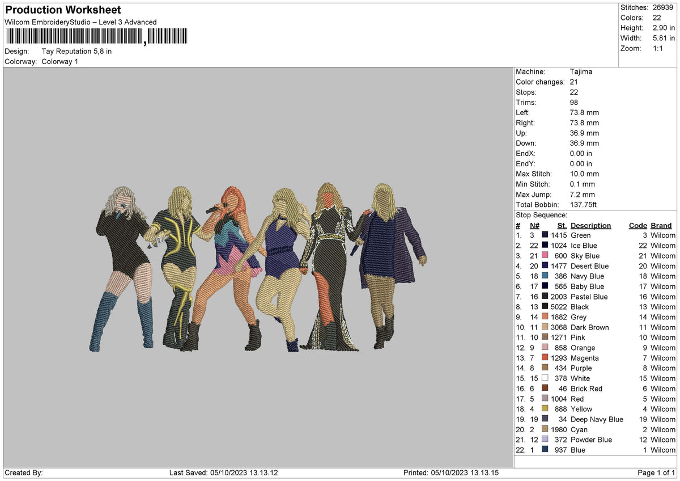Select the Brick Red color swatch
The width and height of the screenshot is (680, 481).
[545, 389]
